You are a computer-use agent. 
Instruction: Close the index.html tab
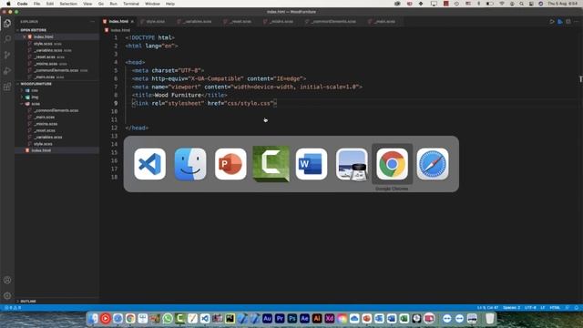(132, 22)
